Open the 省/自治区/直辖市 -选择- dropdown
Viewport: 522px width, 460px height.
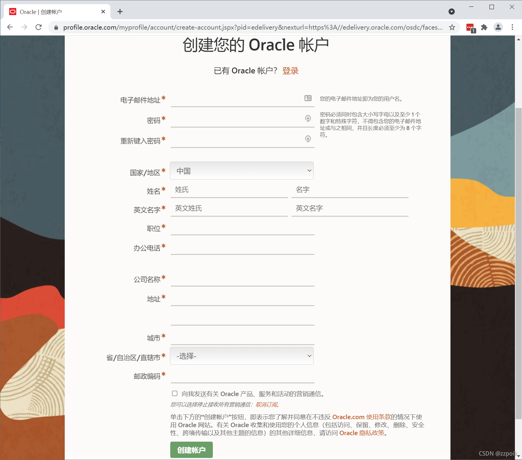click(242, 356)
